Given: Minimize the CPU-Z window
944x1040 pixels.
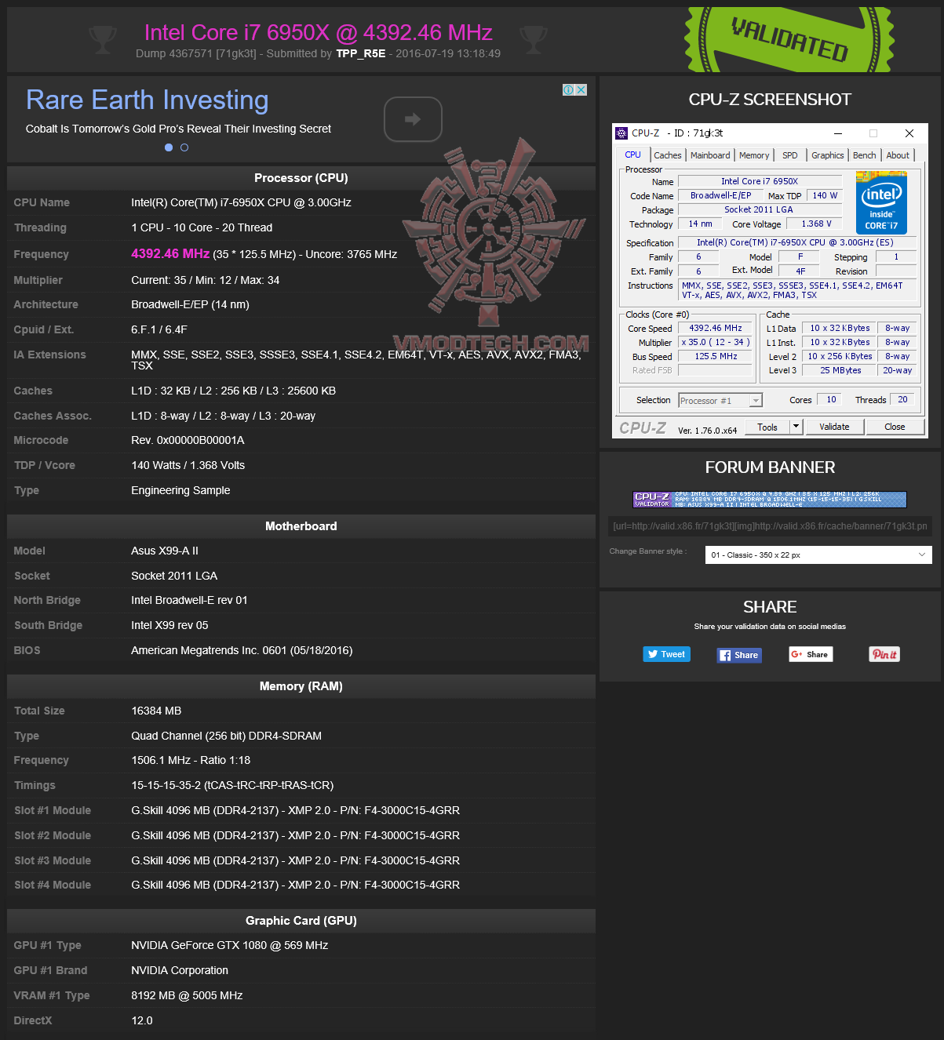Looking at the screenshot, I should (x=837, y=133).
